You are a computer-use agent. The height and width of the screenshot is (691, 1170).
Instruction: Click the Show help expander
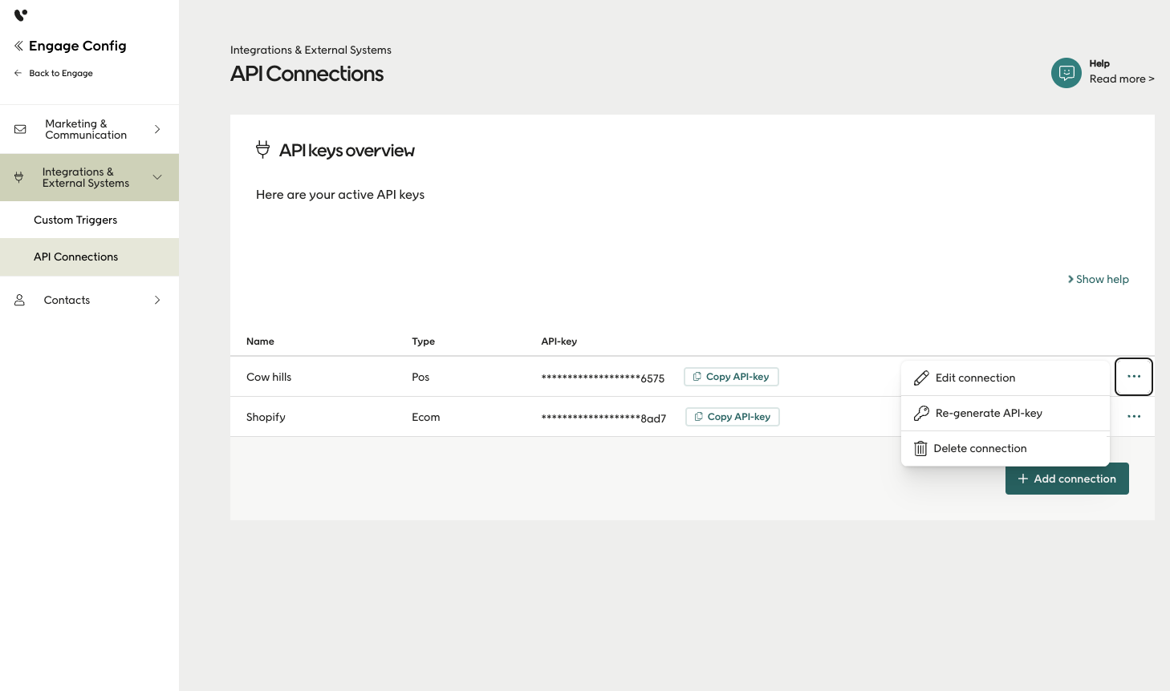[x=1098, y=278]
